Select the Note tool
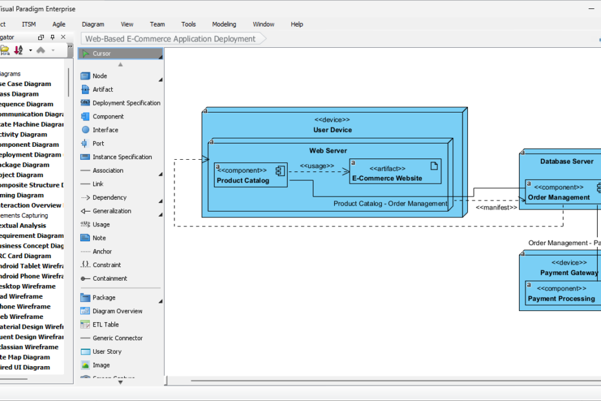This screenshot has width=601, height=401. [x=100, y=237]
